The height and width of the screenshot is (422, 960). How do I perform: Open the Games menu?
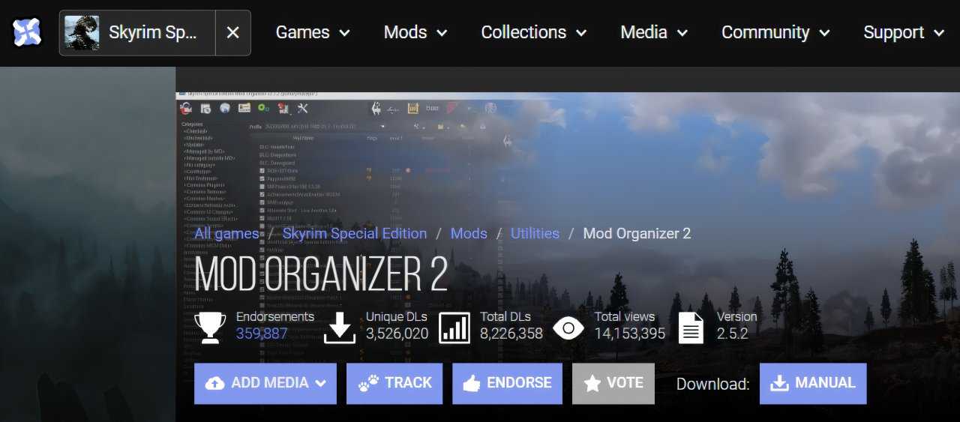[x=313, y=32]
